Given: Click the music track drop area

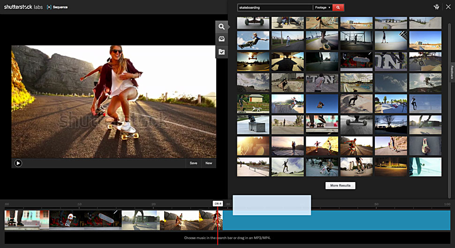Looking at the screenshot, I should [x=227, y=238].
